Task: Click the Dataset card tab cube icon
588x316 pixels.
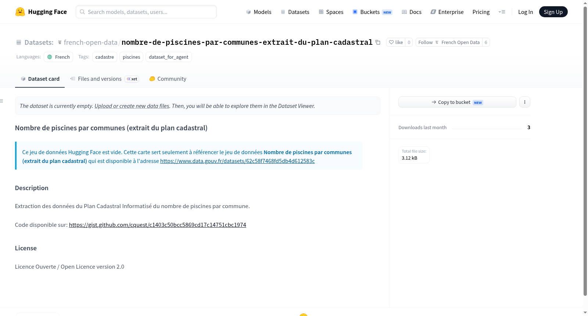Action: click(23, 79)
